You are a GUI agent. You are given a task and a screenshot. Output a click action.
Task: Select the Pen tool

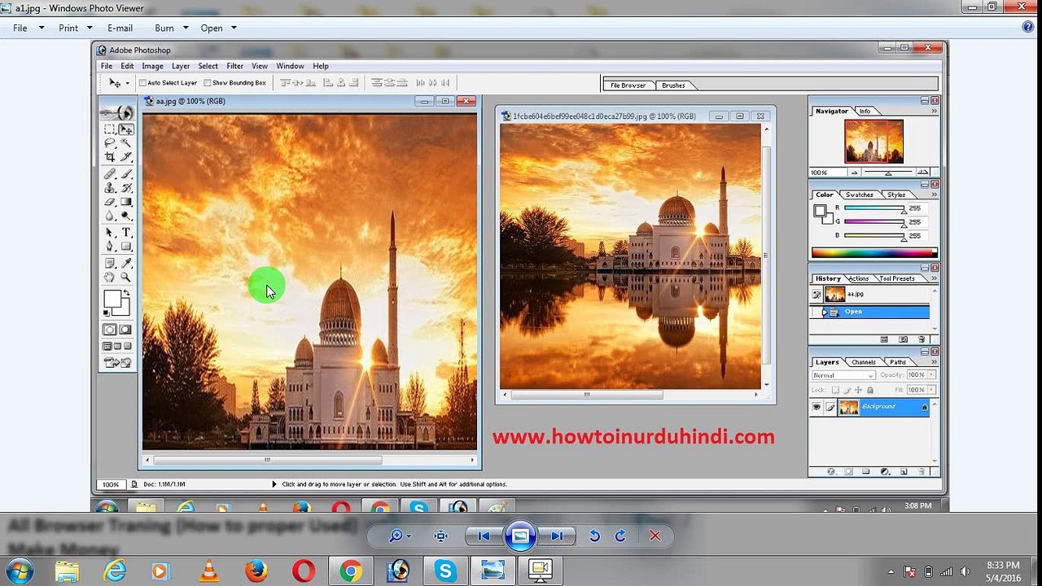pos(110,246)
